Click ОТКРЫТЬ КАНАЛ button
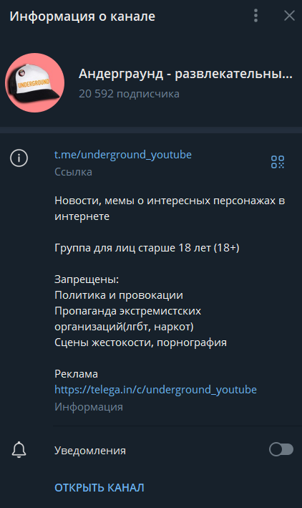Image resolution: width=302 pixels, height=508 pixels. pos(99,488)
